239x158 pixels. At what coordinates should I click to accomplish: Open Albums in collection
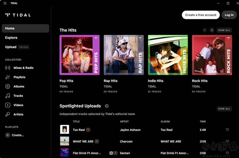(x=19, y=86)
